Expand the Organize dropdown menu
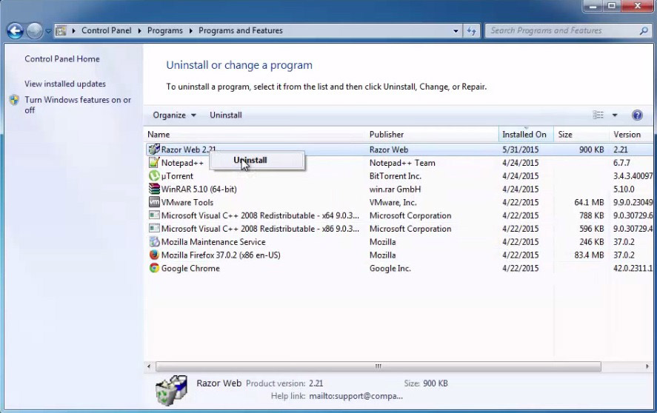Image resolution: width=657 pixels, height=413 pixels. tap(174, 115)
